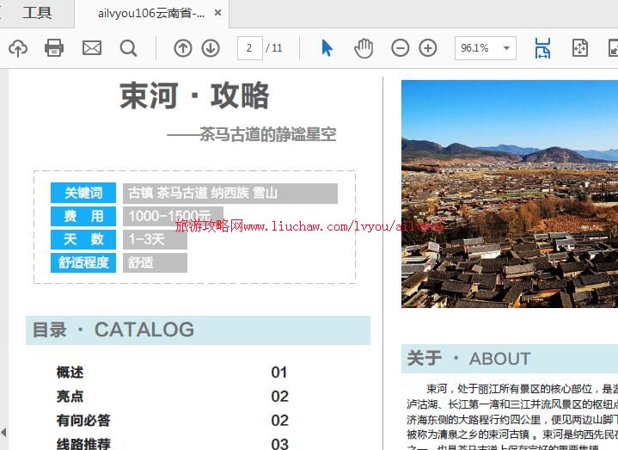Activate the selection arrow tool

(x=327, y=48)
